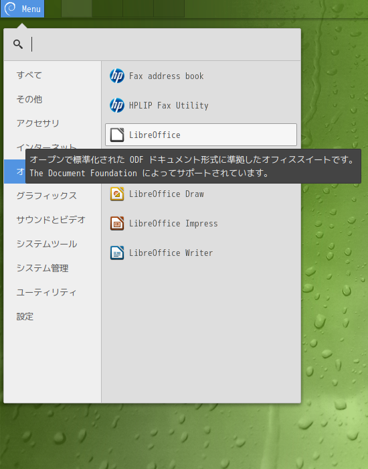Click the LibreOffice document icon

[117, 135]
